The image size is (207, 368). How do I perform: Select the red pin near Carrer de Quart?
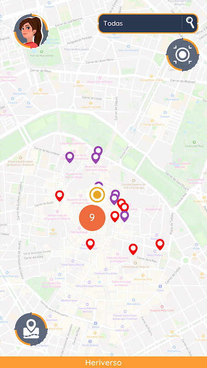tap(60, 196)
